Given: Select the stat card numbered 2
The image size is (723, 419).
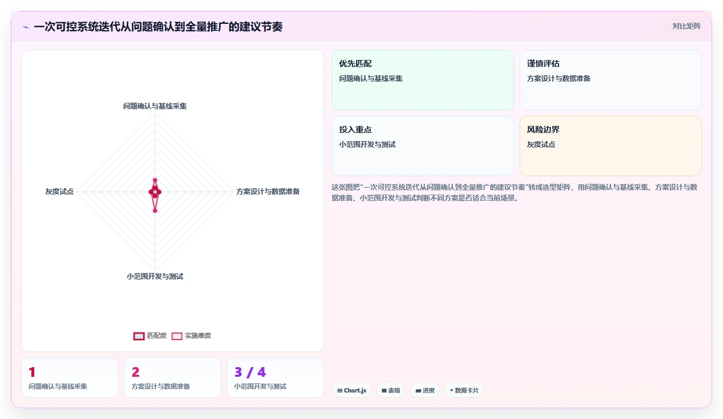Looking at the screenshot, I should [x=173, y=377].
